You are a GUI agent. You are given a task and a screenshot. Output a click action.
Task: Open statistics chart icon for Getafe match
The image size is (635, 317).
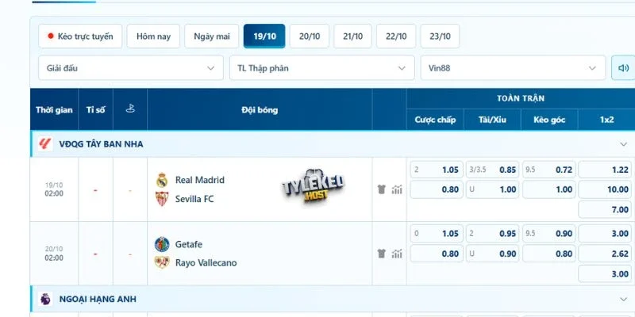click(397, 254)
